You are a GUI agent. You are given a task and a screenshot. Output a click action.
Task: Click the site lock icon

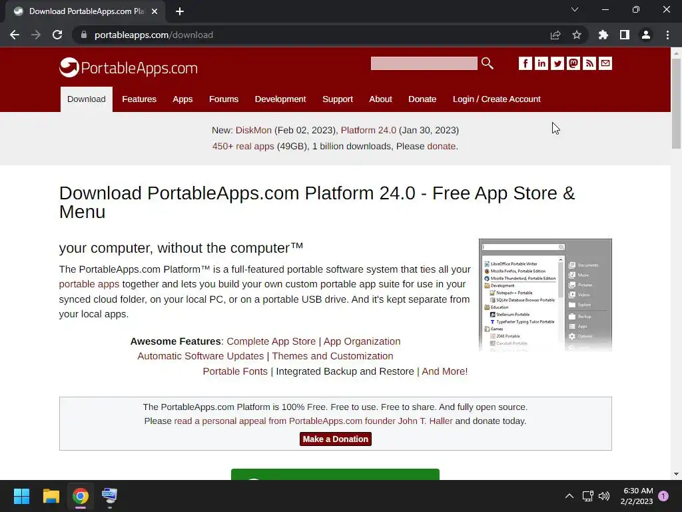(x=84, y=35)
